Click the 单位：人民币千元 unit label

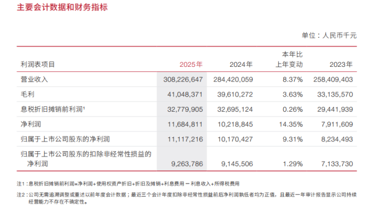329,36
